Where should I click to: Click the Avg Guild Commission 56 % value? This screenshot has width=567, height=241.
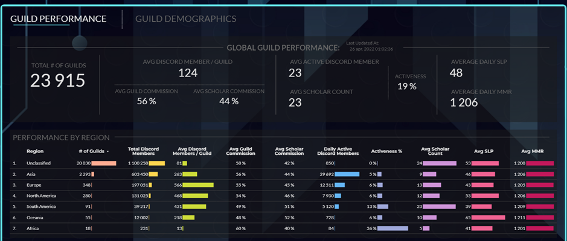pos(147,101)
